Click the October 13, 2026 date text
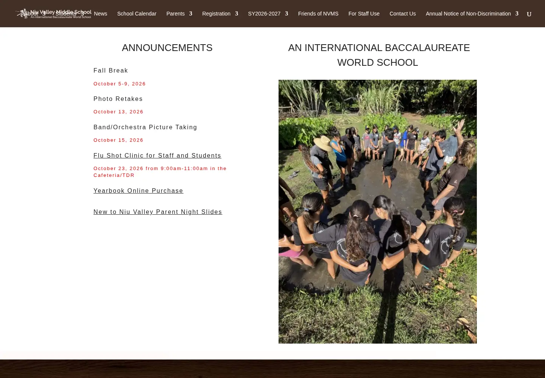 click(118, 112)
